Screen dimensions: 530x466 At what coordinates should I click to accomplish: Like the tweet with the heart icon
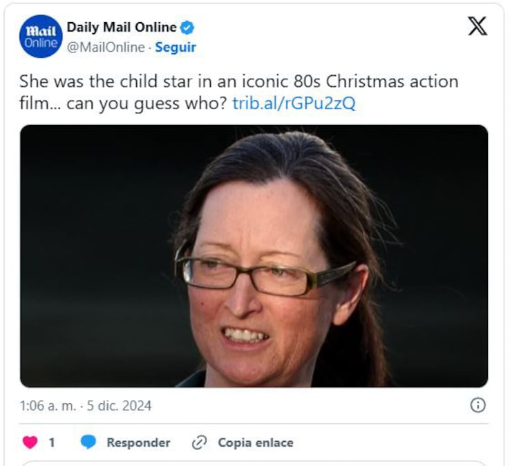coord(30,443)
